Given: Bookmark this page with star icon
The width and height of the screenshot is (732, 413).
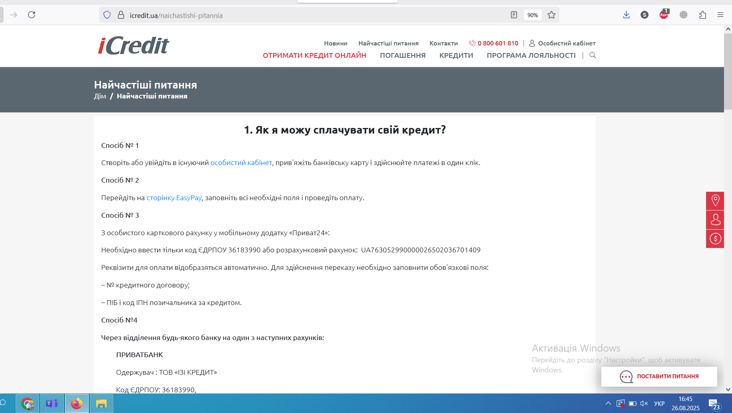Looking at the screenshot, I should [551, 15].
